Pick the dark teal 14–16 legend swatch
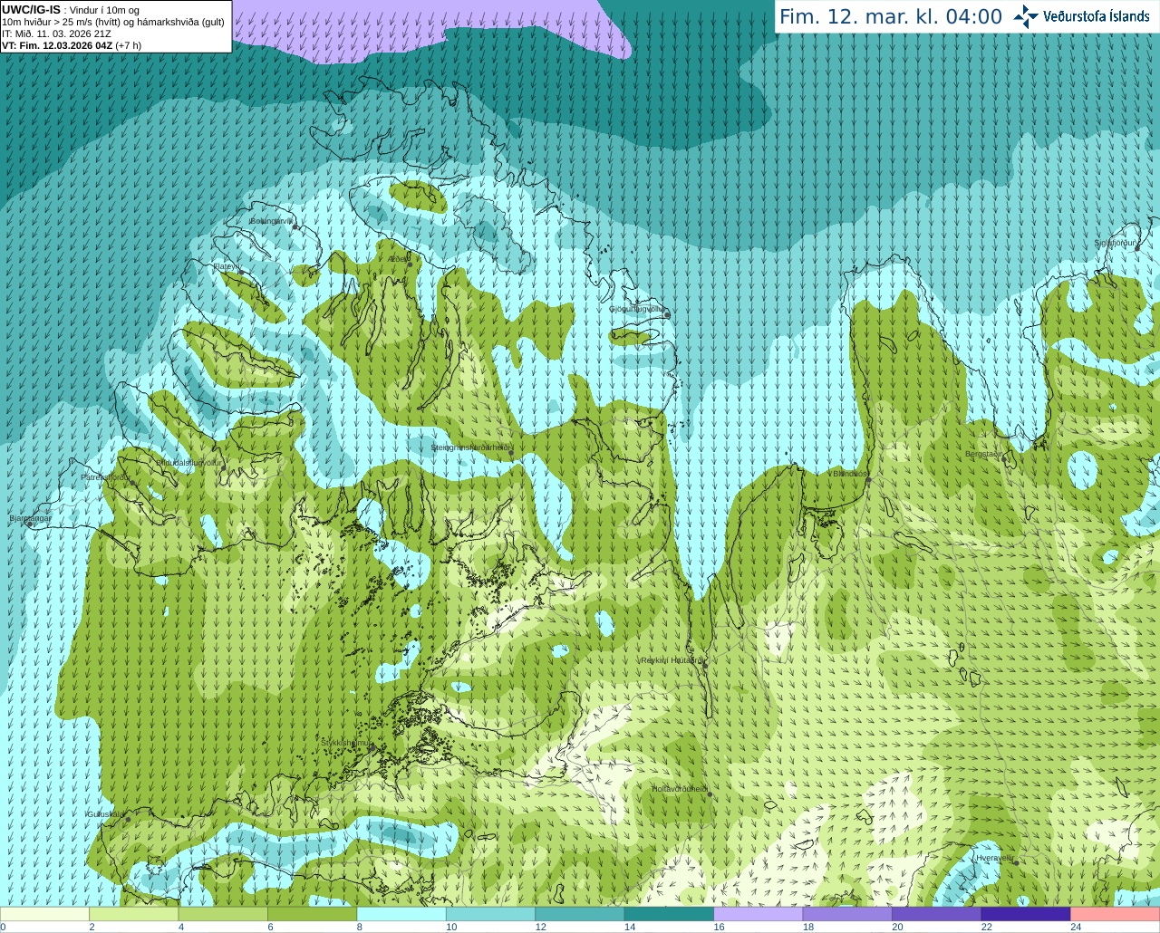Screen dimensions: 1160x933 tap(670, 914)
